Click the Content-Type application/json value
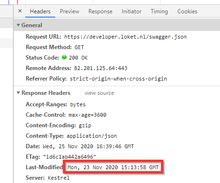Viewport: 220px width, 183px height. [92, 136]
